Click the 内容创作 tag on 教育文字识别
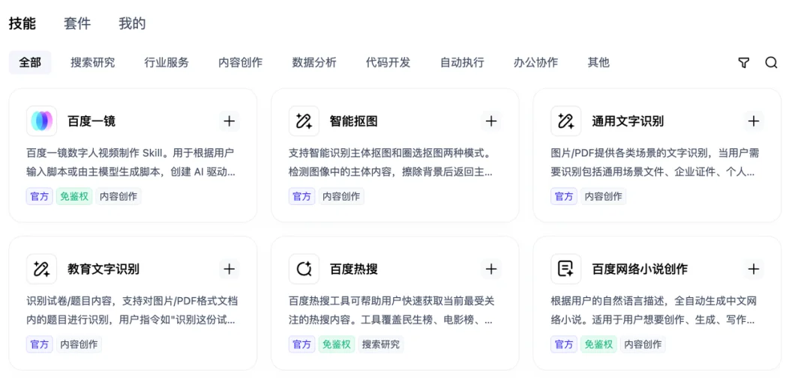The height and width of the screenshot is (378, 810). pos(79,344)
